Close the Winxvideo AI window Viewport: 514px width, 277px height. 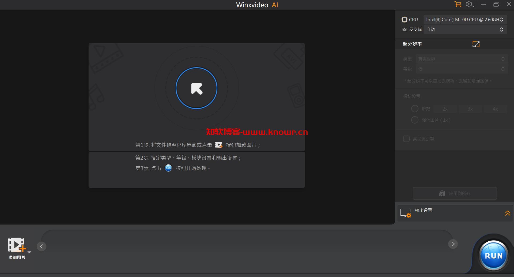coord(509,4)
